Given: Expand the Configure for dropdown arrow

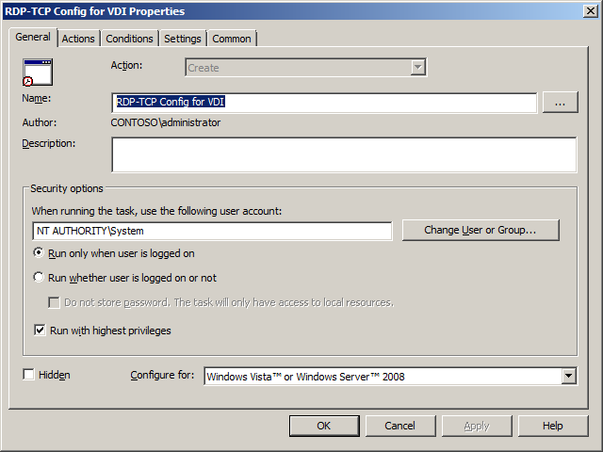Looking at the screenshot, I should (x=568, y=377).
